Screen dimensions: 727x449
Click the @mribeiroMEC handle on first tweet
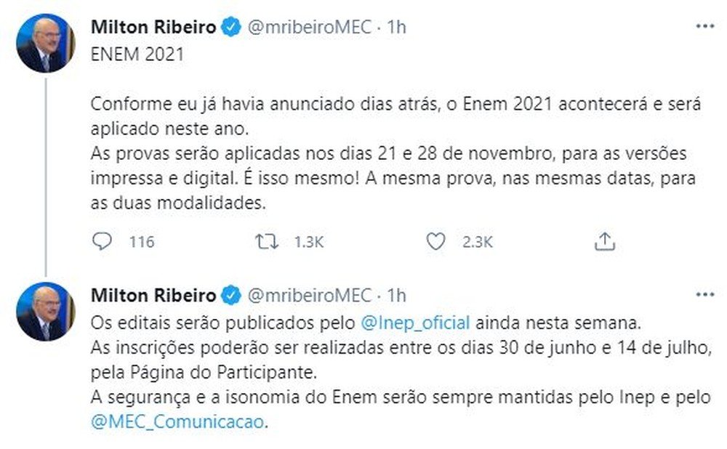(309, 28)
